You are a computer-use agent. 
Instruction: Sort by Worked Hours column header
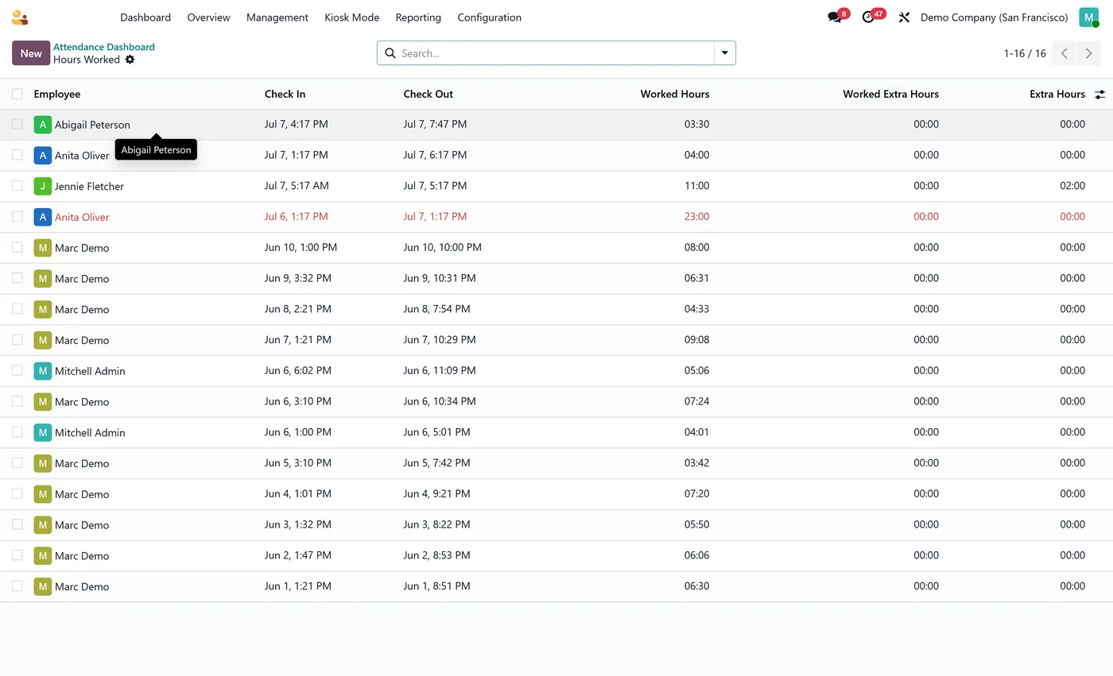[675, 94]
